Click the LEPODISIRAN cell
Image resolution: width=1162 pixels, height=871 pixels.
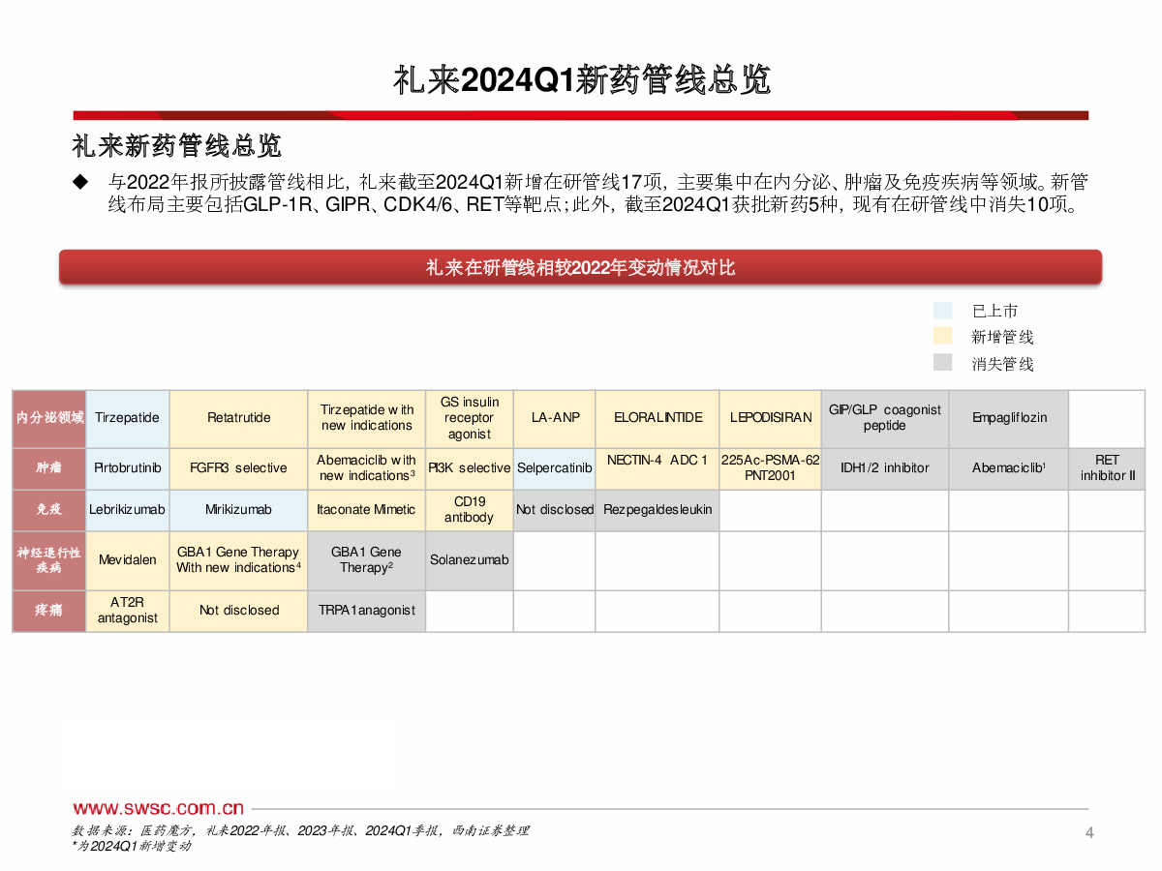point(771,418)
